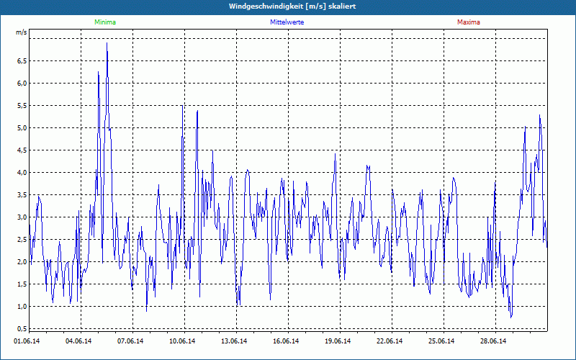
Task: Click the 4,5 y-axis value
Action: (x=22, y=150)
